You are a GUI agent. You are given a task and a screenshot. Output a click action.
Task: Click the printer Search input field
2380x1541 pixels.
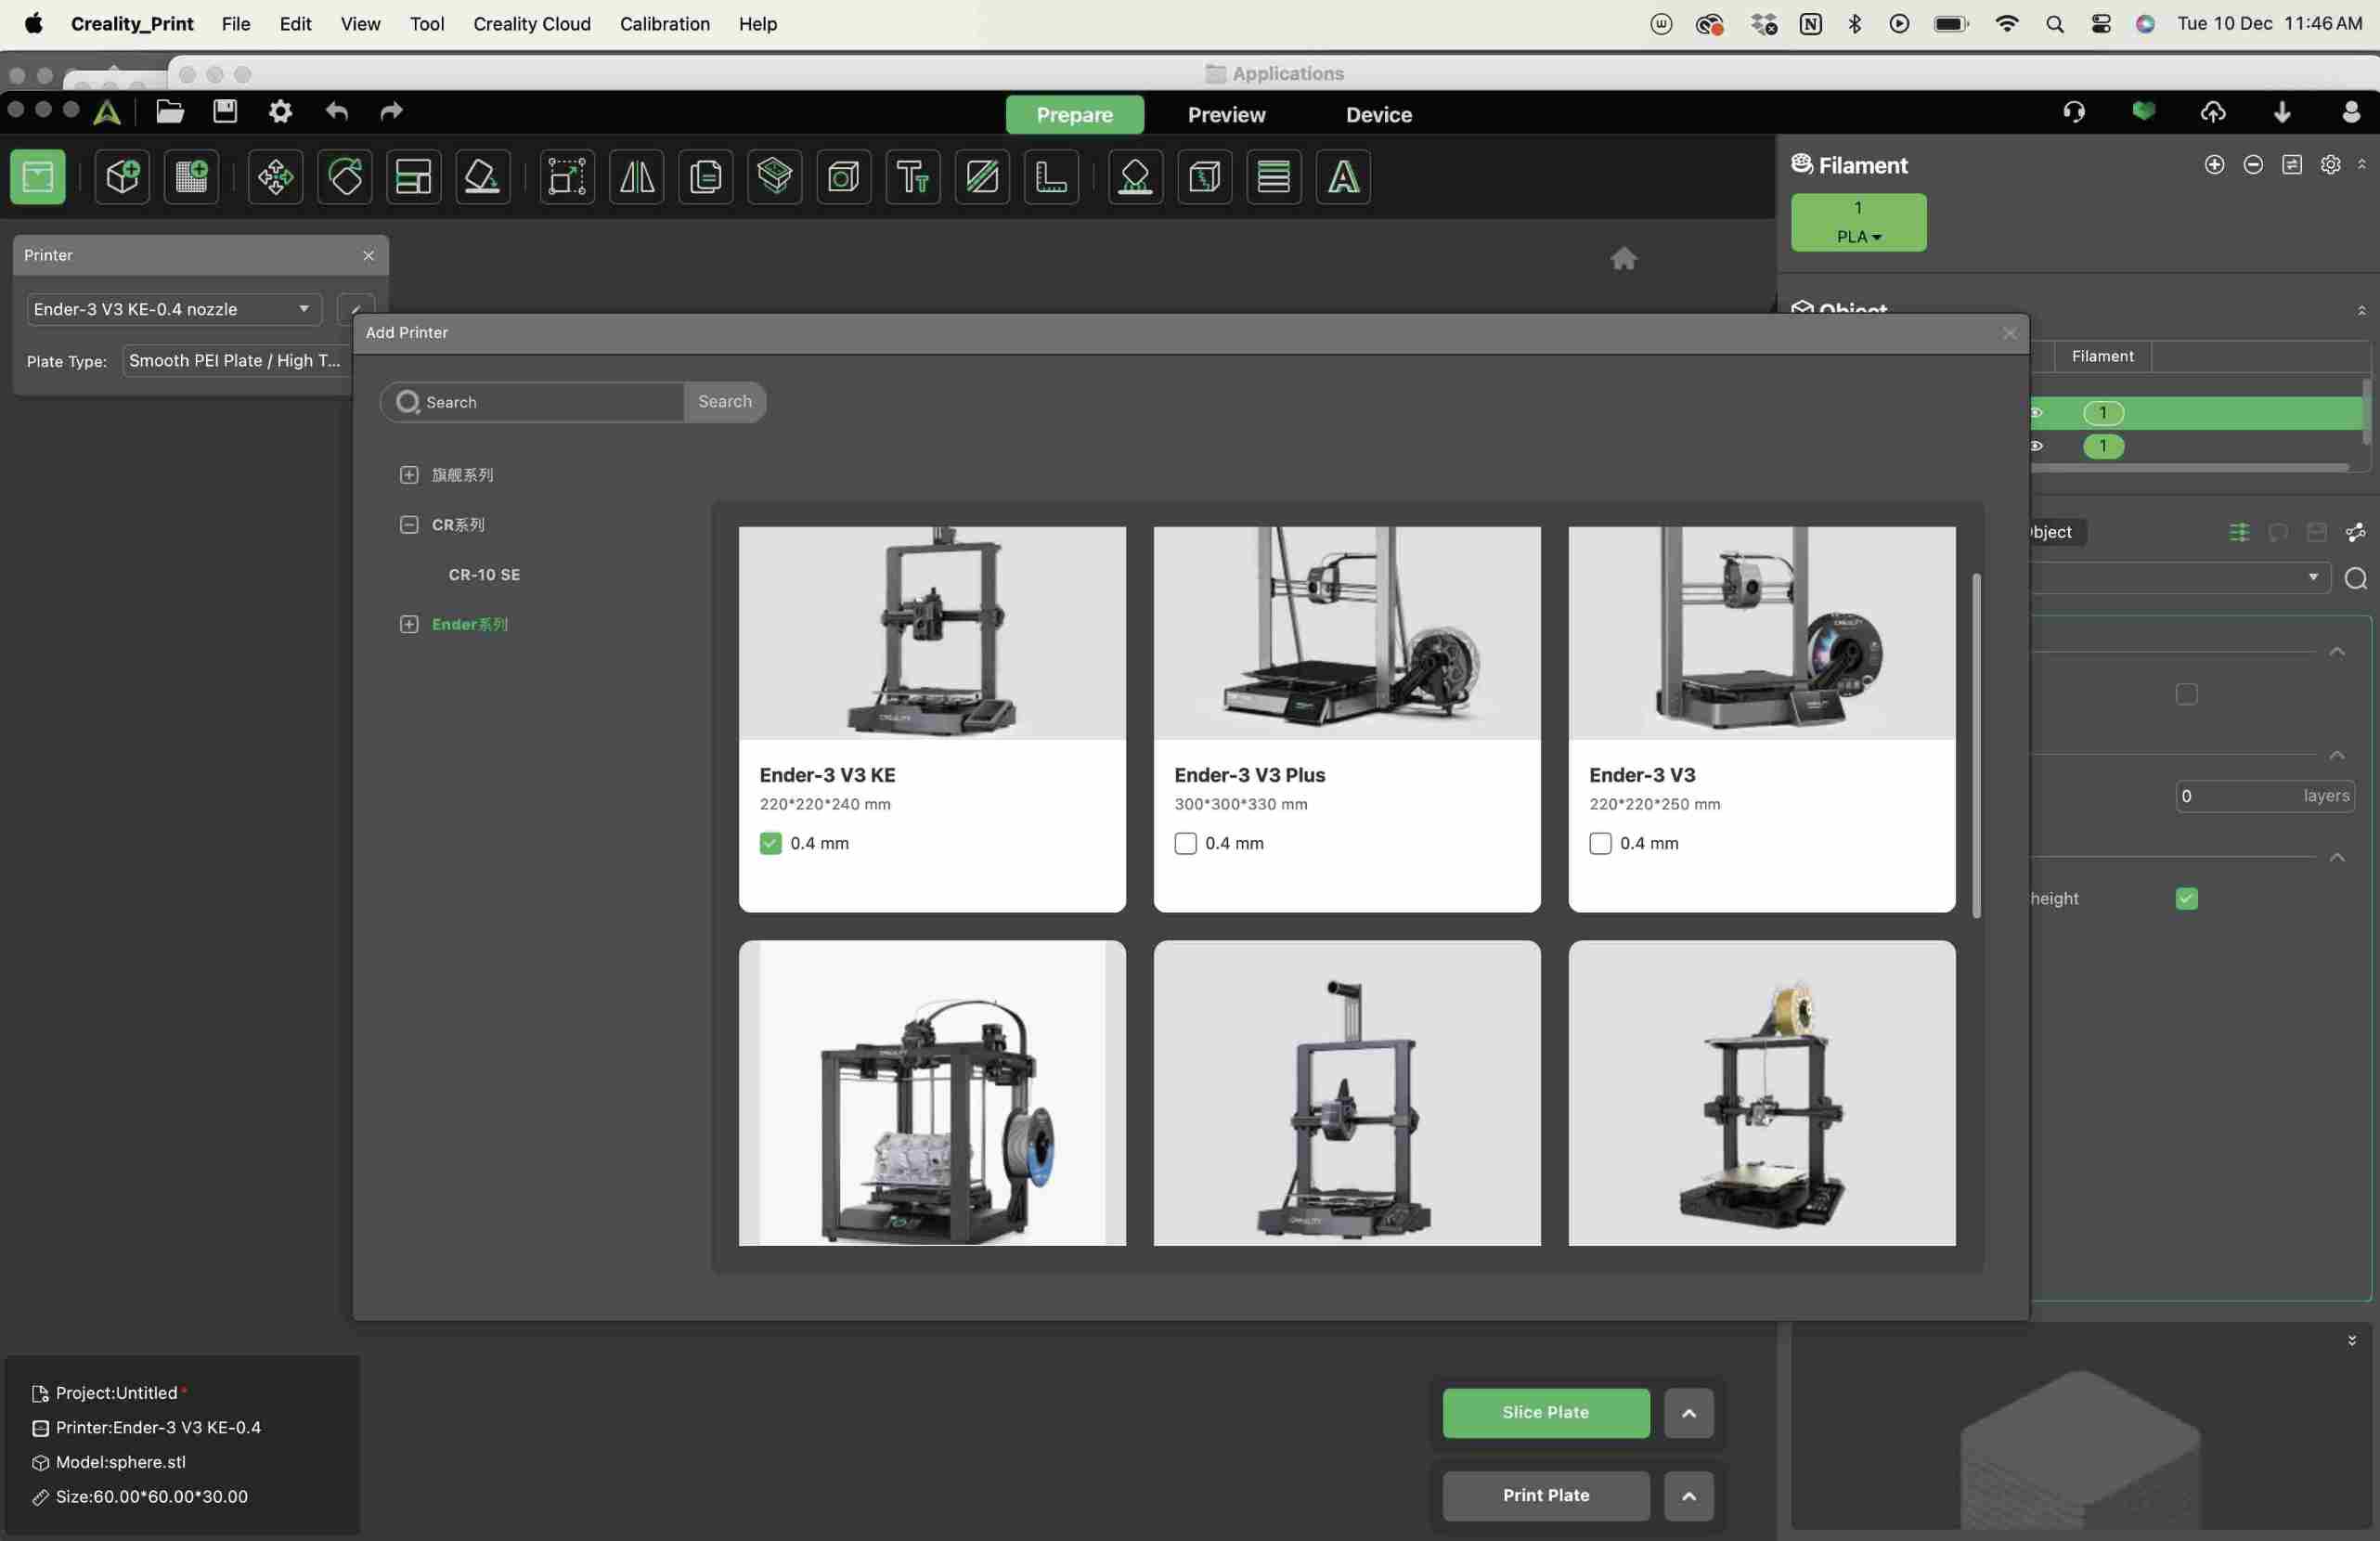click(x=532, y=401)
